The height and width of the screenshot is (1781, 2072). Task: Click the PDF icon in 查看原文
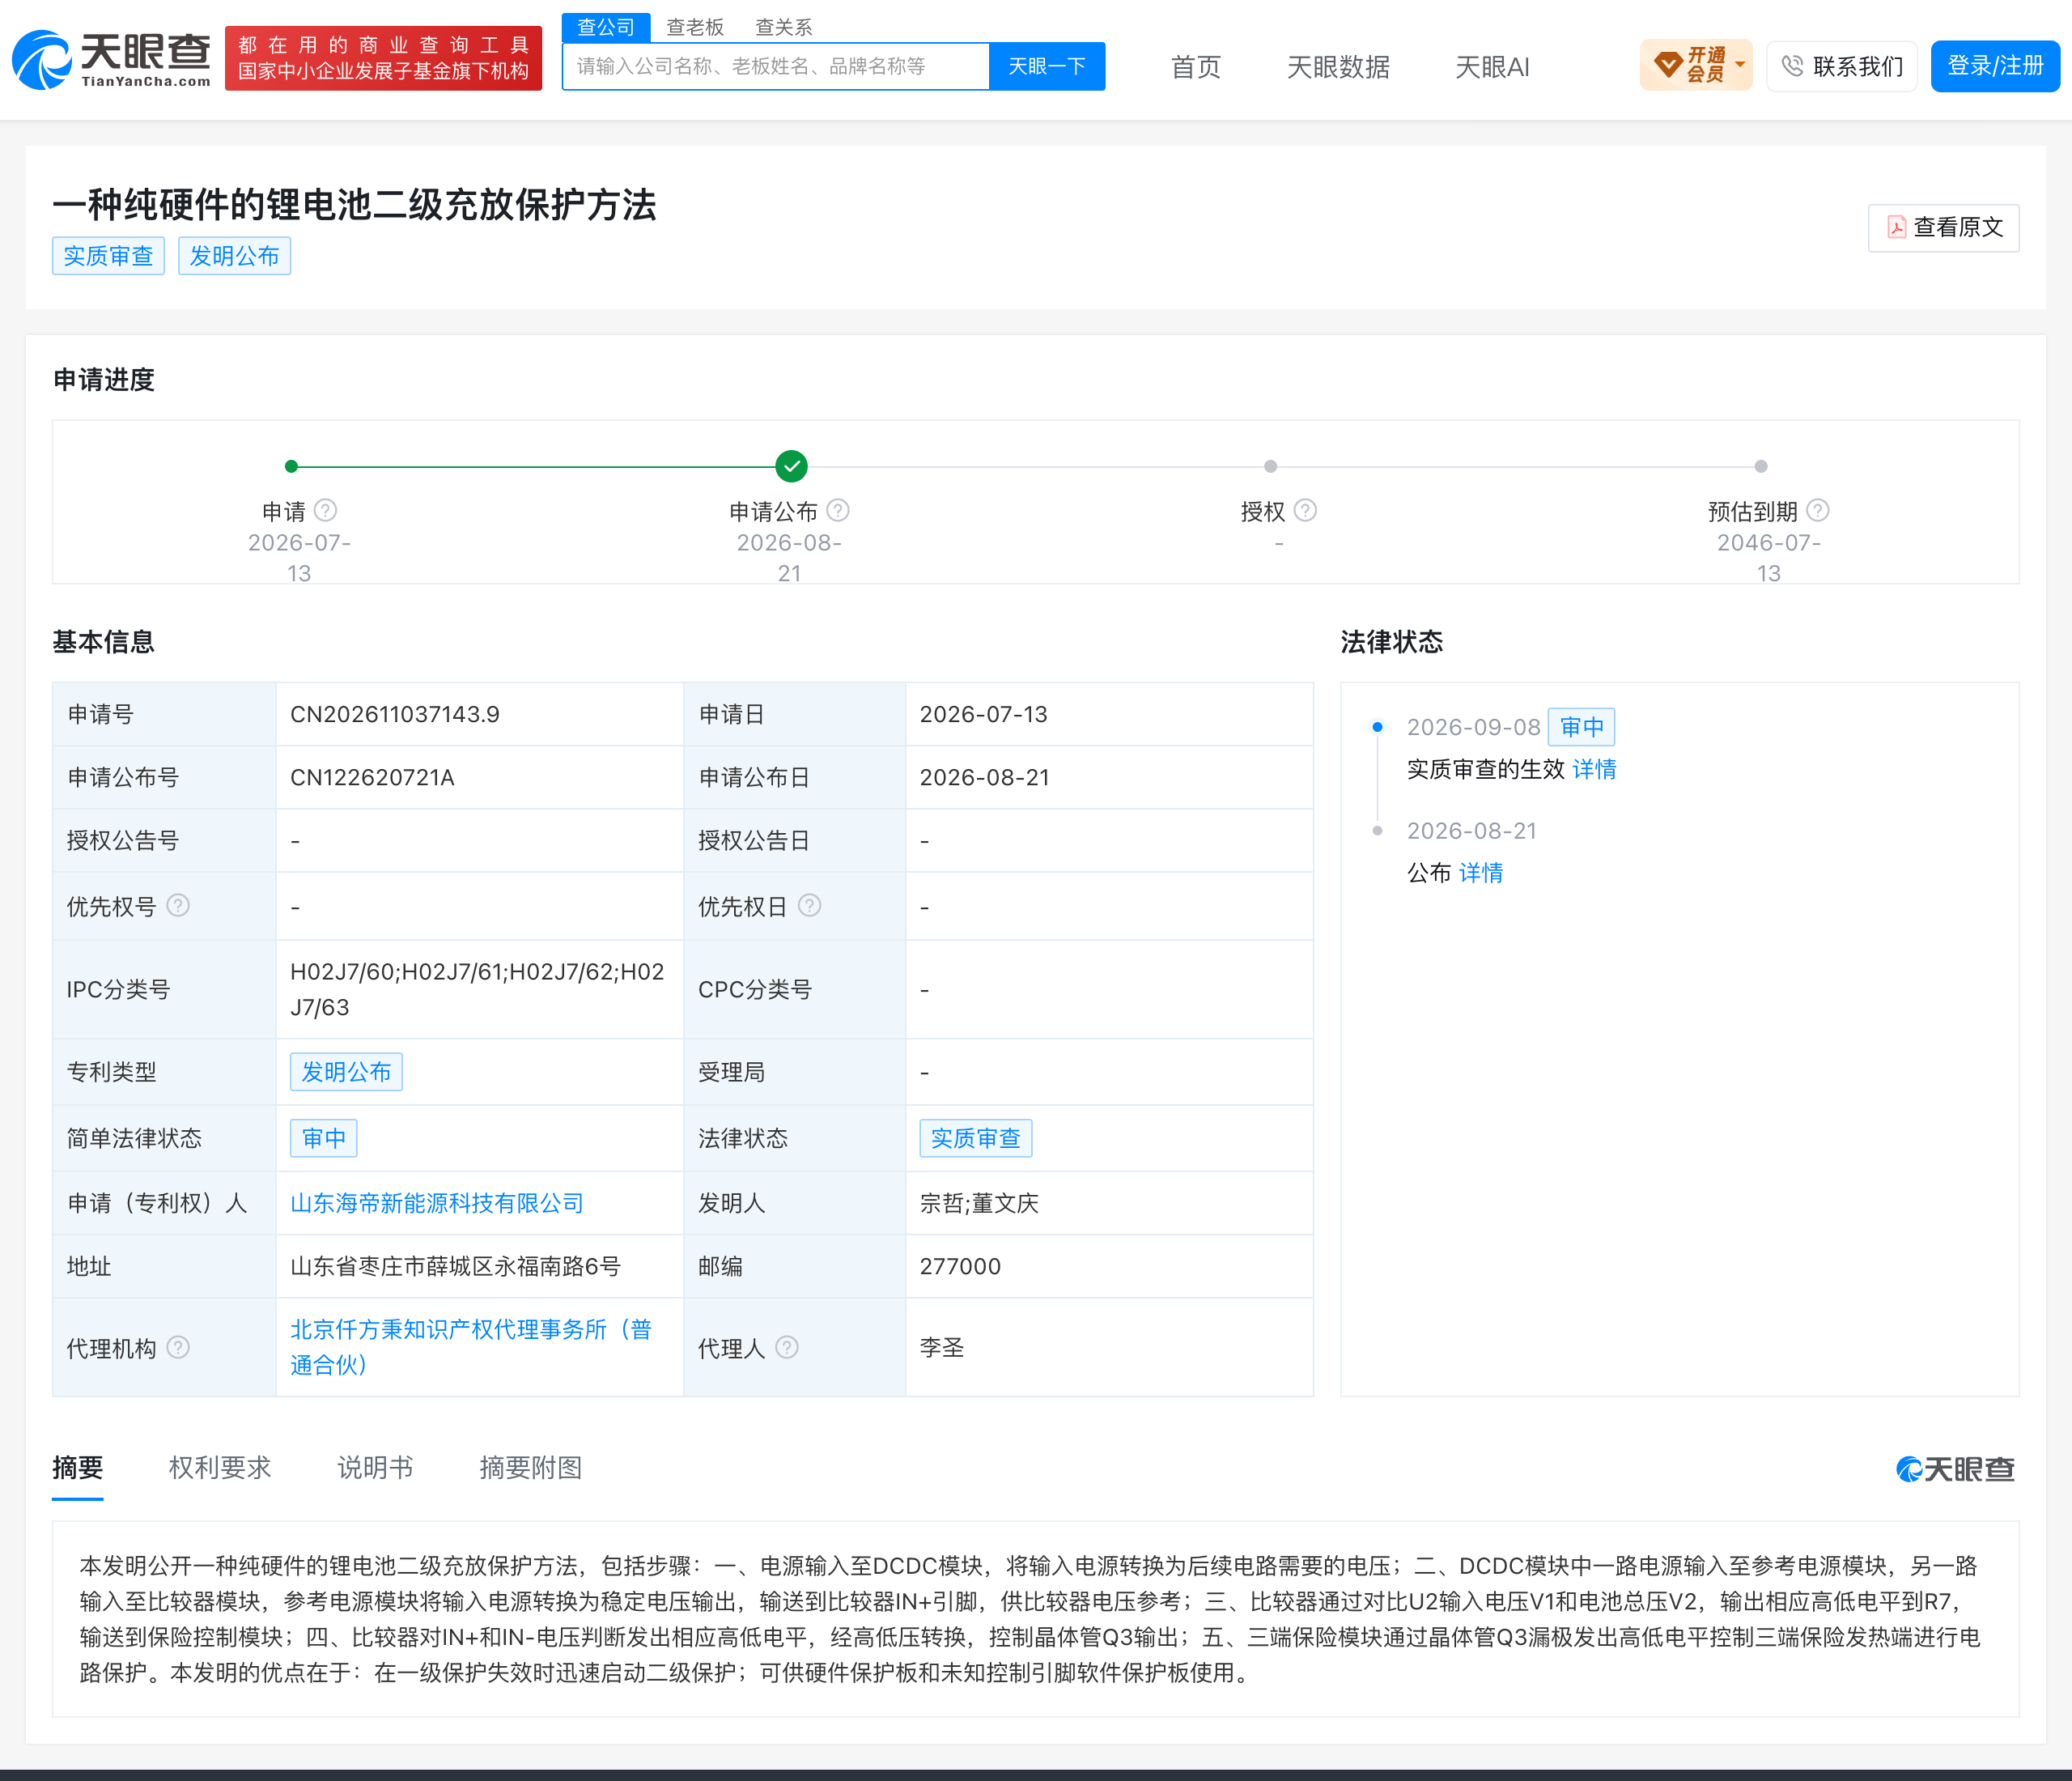pyautogui.click(x=1896, y=227)
